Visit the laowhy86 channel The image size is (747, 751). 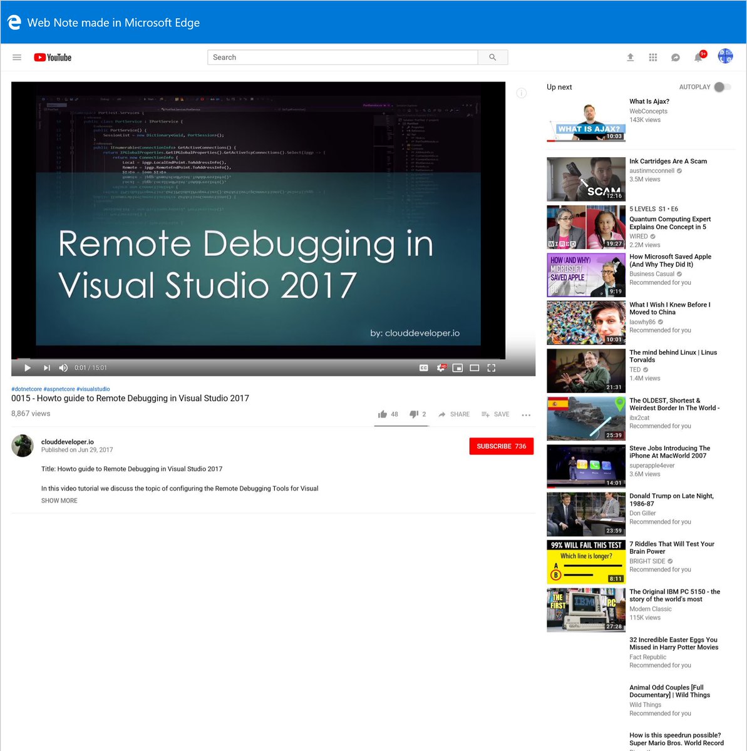point(642,322)
